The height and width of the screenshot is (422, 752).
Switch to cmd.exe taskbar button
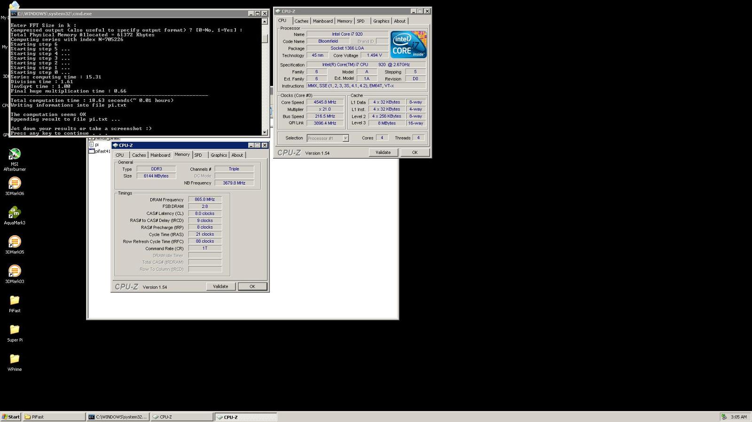click(118, 417)
